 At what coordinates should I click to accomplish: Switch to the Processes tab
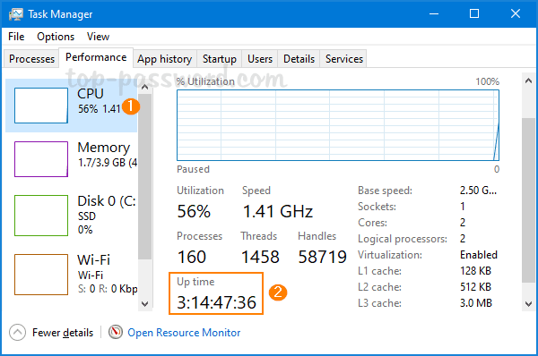(x=31, y=59)
